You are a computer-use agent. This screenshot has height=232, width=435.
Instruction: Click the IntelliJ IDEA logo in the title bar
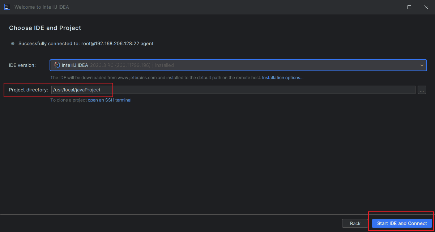(7, 7)
